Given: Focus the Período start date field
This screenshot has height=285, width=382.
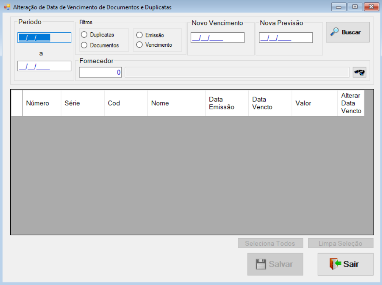Looking at the screenshot, I should pyautogui.click(x=44, y=38).
